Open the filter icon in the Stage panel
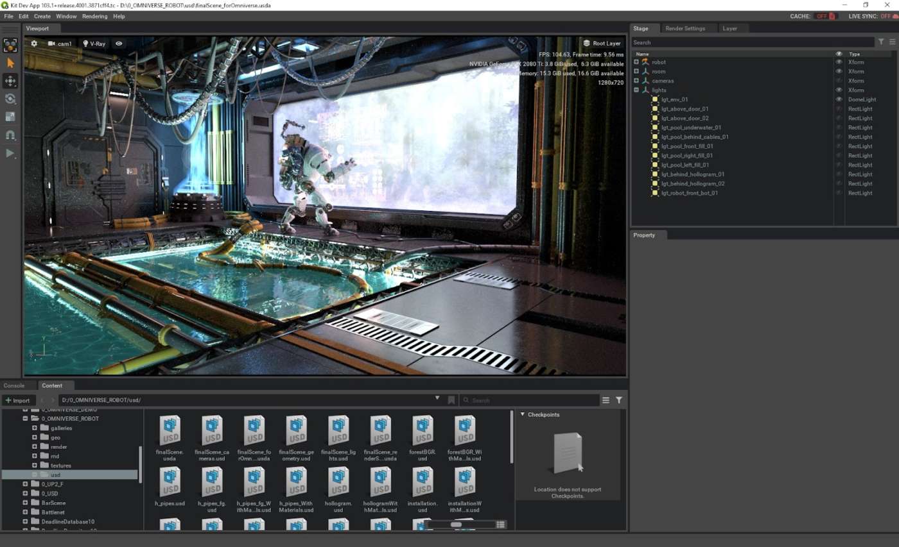The image size is (899, 547). pos(881,42)
